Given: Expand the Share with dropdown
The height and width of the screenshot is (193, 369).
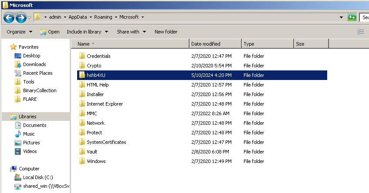Looking at the screenshot, I should coord(131,32).
